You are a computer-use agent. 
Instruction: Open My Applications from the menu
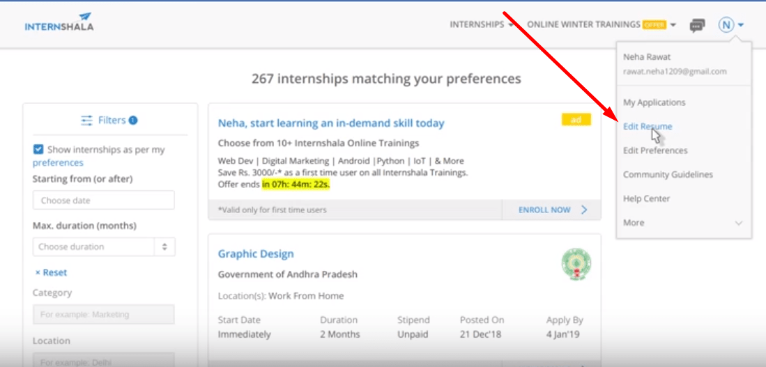pos(654,102)
